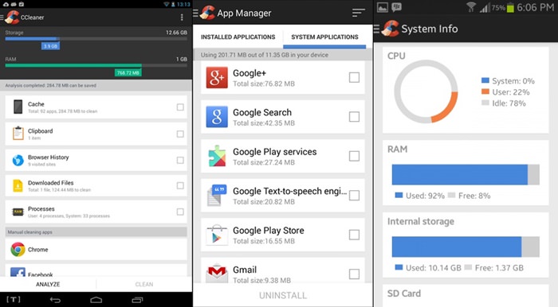Switch to the Installed Applications tab

(238, 37)
